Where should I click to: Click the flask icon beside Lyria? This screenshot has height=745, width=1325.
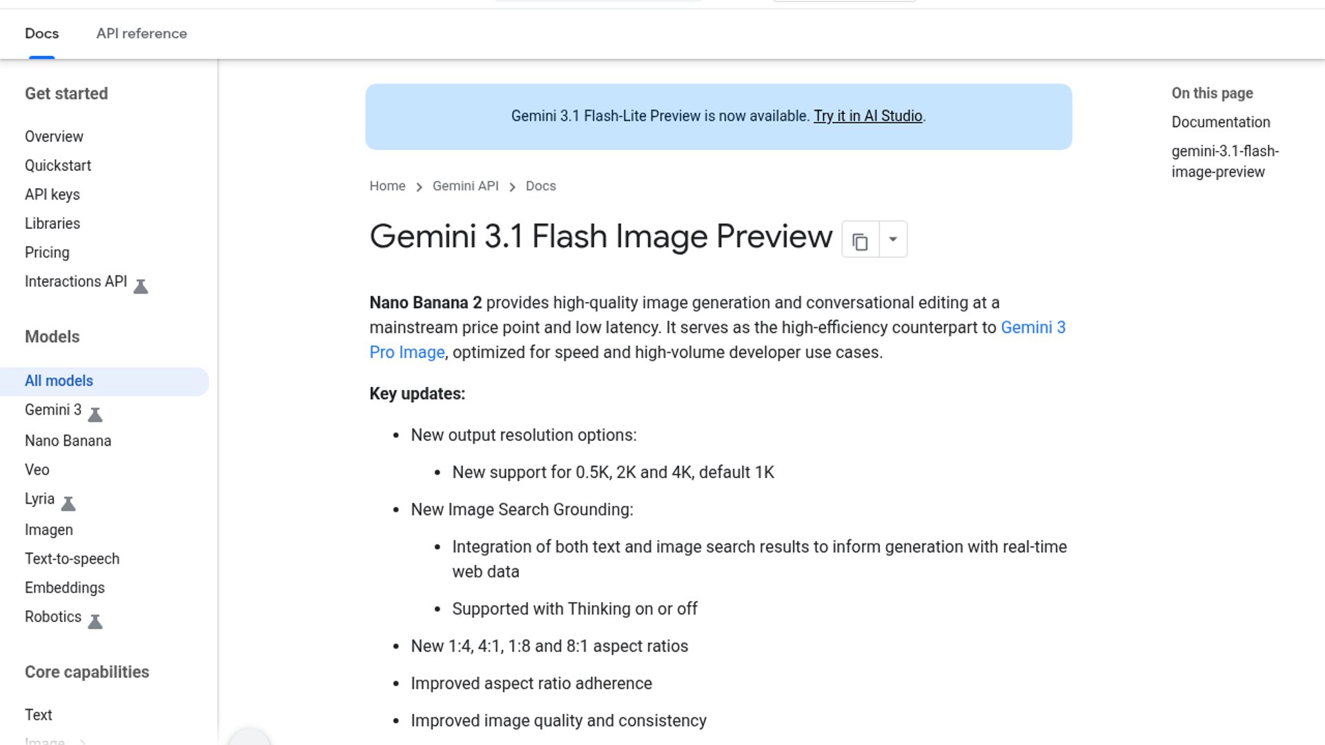(x=68, y=503)
